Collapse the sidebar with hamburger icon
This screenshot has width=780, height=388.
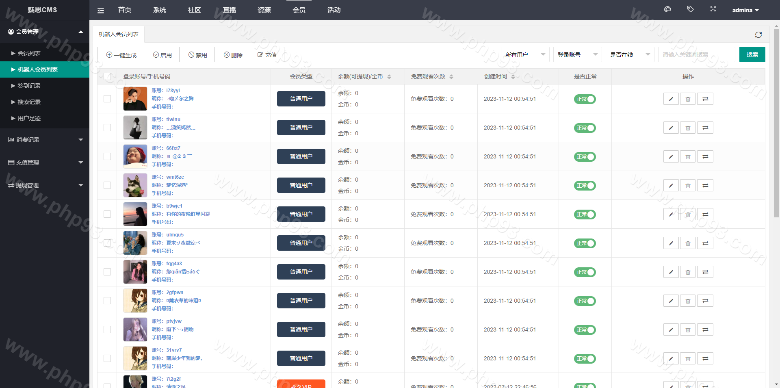[x=101, y=11]
